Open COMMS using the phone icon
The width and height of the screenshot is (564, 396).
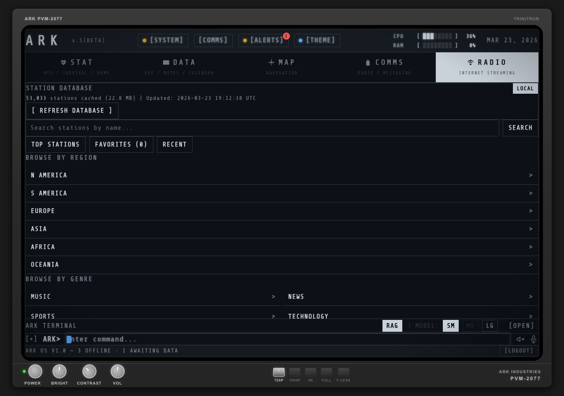(368, 62)
